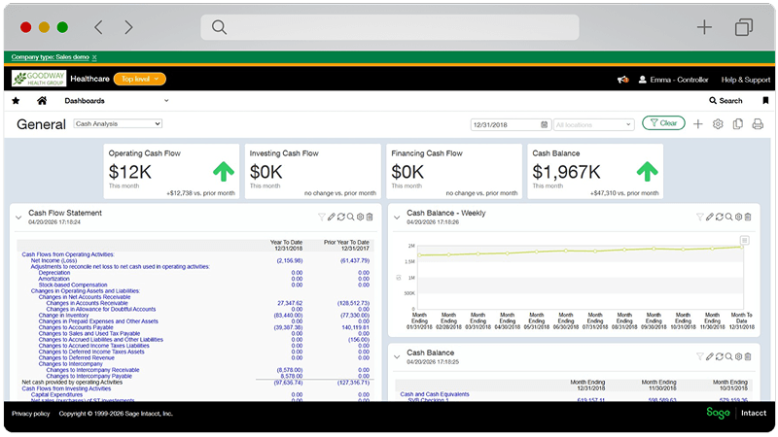Click the Stock-based Compensation row

(73, 285)
